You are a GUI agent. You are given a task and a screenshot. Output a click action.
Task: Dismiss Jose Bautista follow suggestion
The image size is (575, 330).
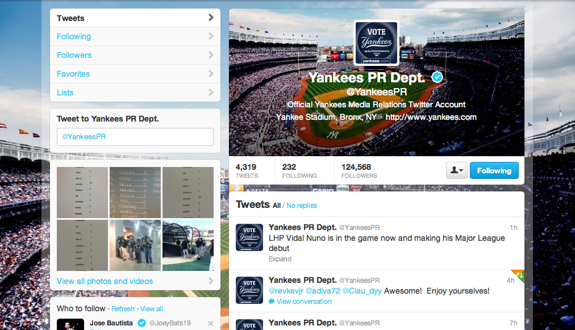tap(210, 323)
